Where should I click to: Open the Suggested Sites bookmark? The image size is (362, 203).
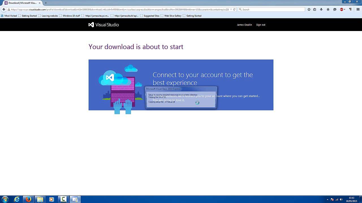150,16
